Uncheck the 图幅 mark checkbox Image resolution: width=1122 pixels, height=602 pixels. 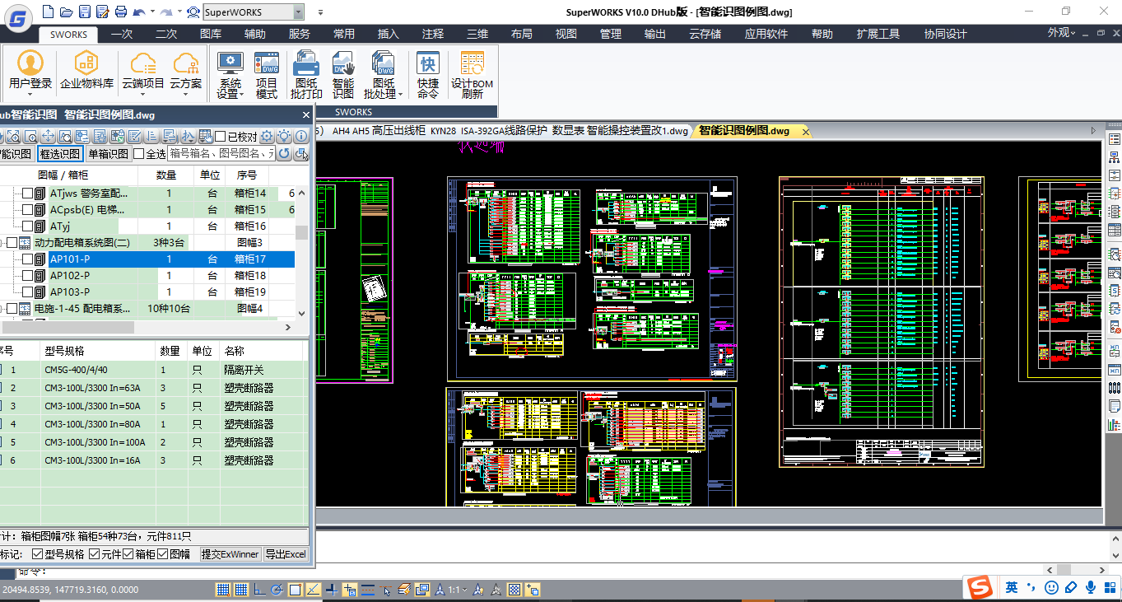pyautogui.click(x=163, y=554)
